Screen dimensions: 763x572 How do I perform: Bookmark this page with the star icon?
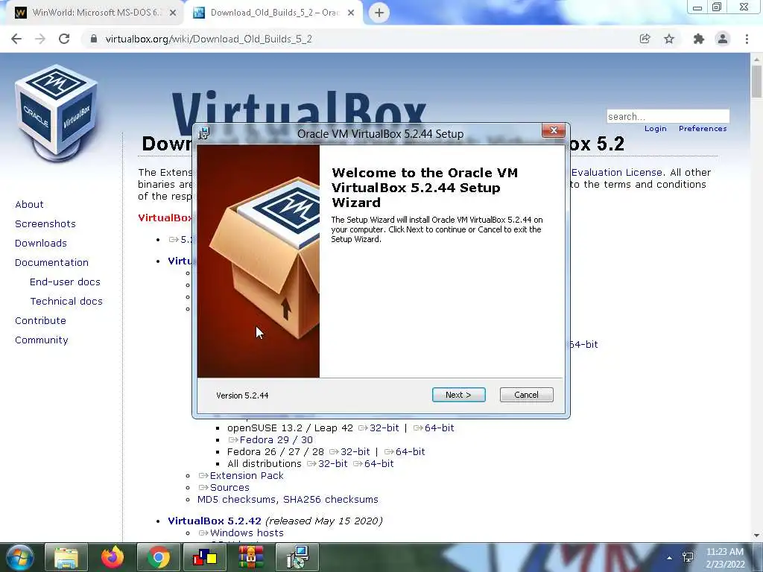(x=669, y=39)
